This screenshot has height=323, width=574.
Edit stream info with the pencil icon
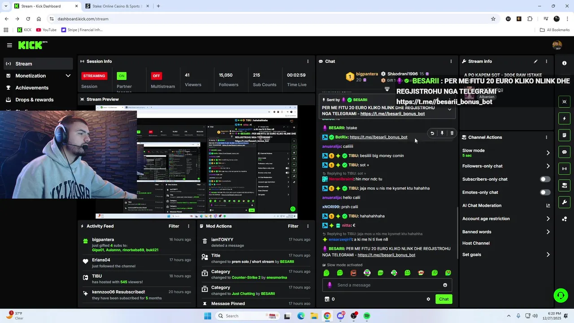tap(535, 61)
